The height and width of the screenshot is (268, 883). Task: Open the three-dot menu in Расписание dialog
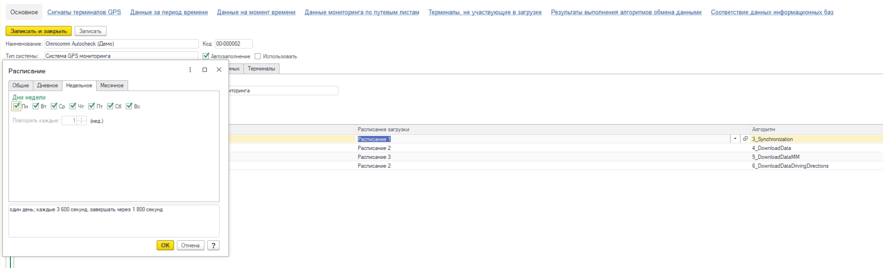tap(190, 70)
